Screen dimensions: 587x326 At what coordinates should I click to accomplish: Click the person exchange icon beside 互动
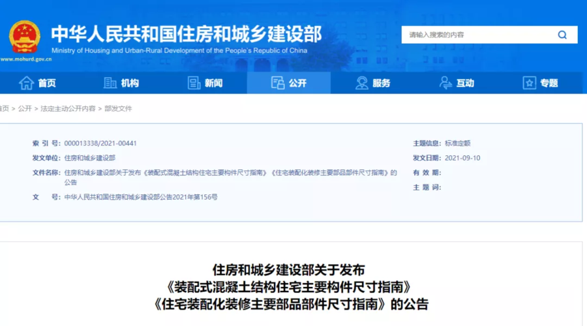coord(445,83)
